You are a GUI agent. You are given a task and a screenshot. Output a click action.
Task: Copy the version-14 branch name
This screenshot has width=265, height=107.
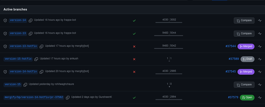click(x=31, y=21)
